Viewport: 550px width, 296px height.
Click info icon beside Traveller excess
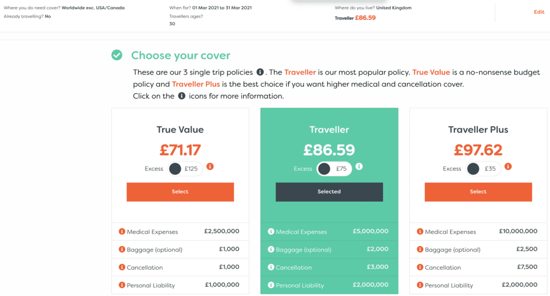pyautogui.click(x=359, y=167)
